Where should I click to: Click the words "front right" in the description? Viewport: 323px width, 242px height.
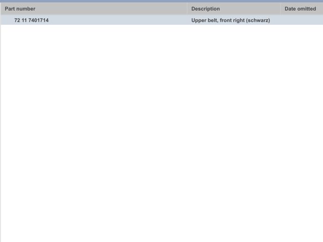tap(232, 20)
